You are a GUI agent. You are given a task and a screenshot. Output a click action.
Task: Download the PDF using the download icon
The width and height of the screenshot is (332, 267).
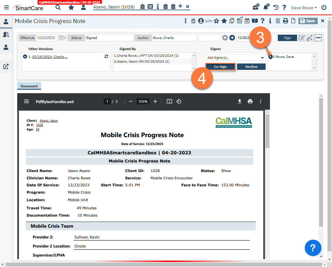point(240,101)
